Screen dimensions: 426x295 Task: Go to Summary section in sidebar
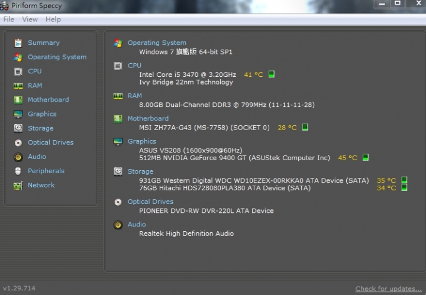(x=44, y=43)
